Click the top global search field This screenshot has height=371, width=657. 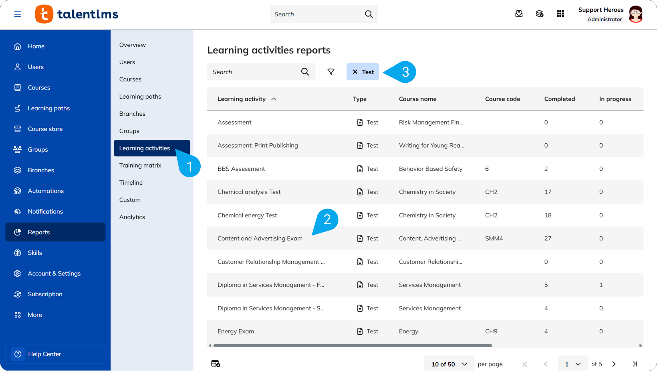[324, 14]
